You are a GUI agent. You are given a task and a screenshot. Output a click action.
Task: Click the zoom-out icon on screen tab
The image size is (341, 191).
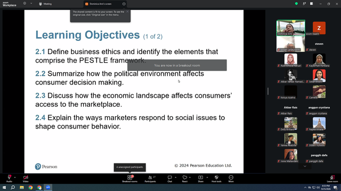point(124,4)
